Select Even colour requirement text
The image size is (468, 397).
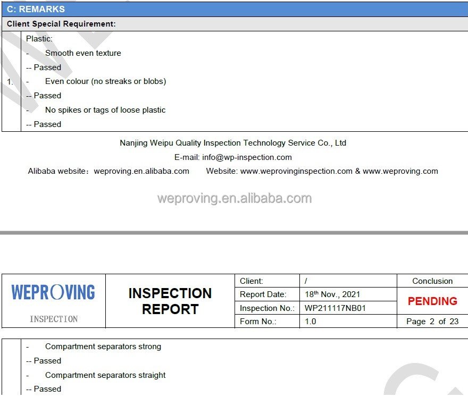pos(105,81)
